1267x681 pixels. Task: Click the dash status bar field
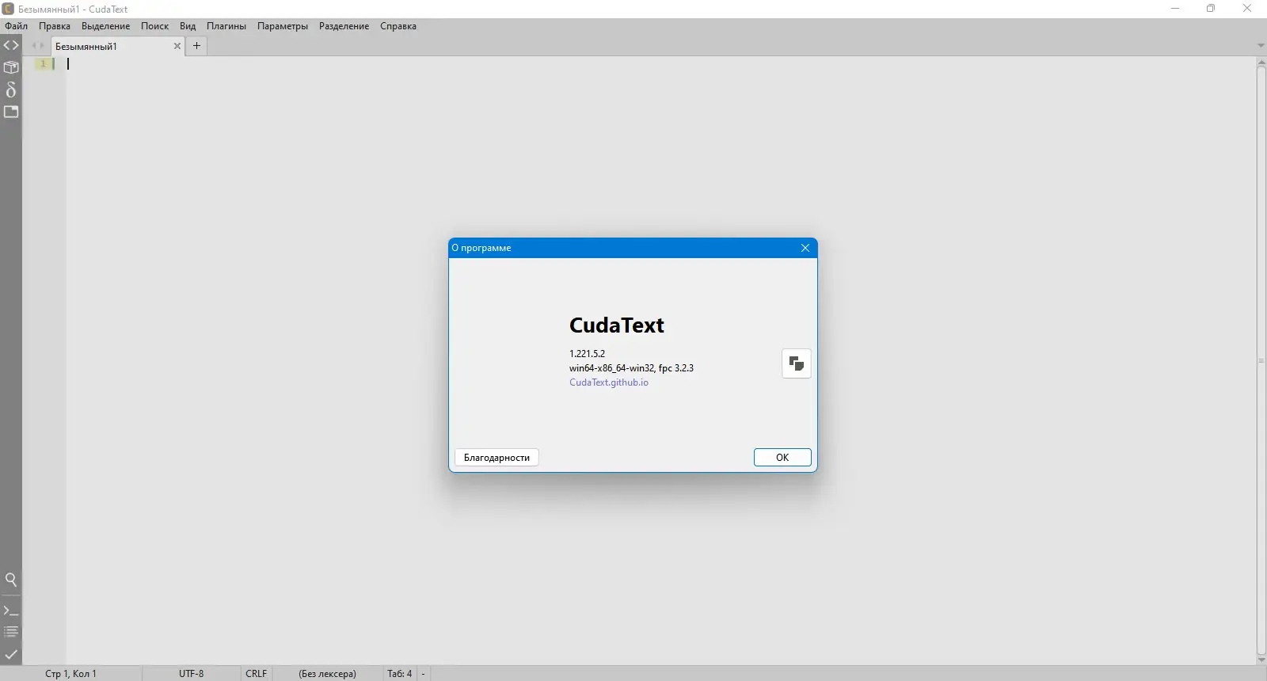click(x=424, y=674)
